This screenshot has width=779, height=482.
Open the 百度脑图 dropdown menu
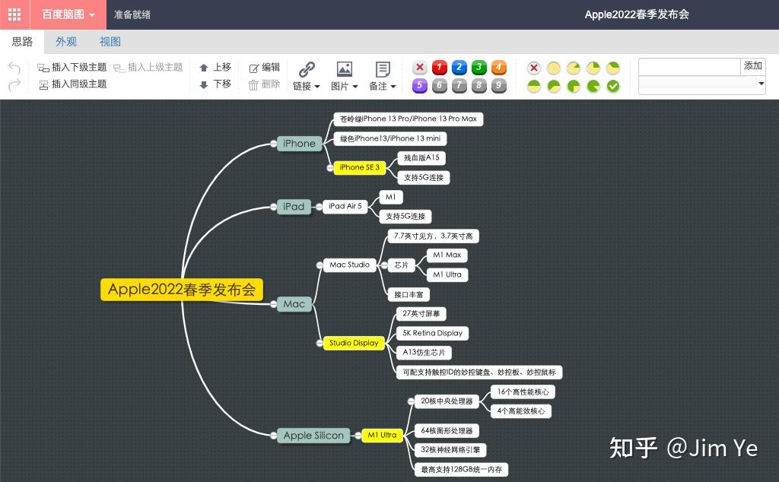click(x=68, y=14)
